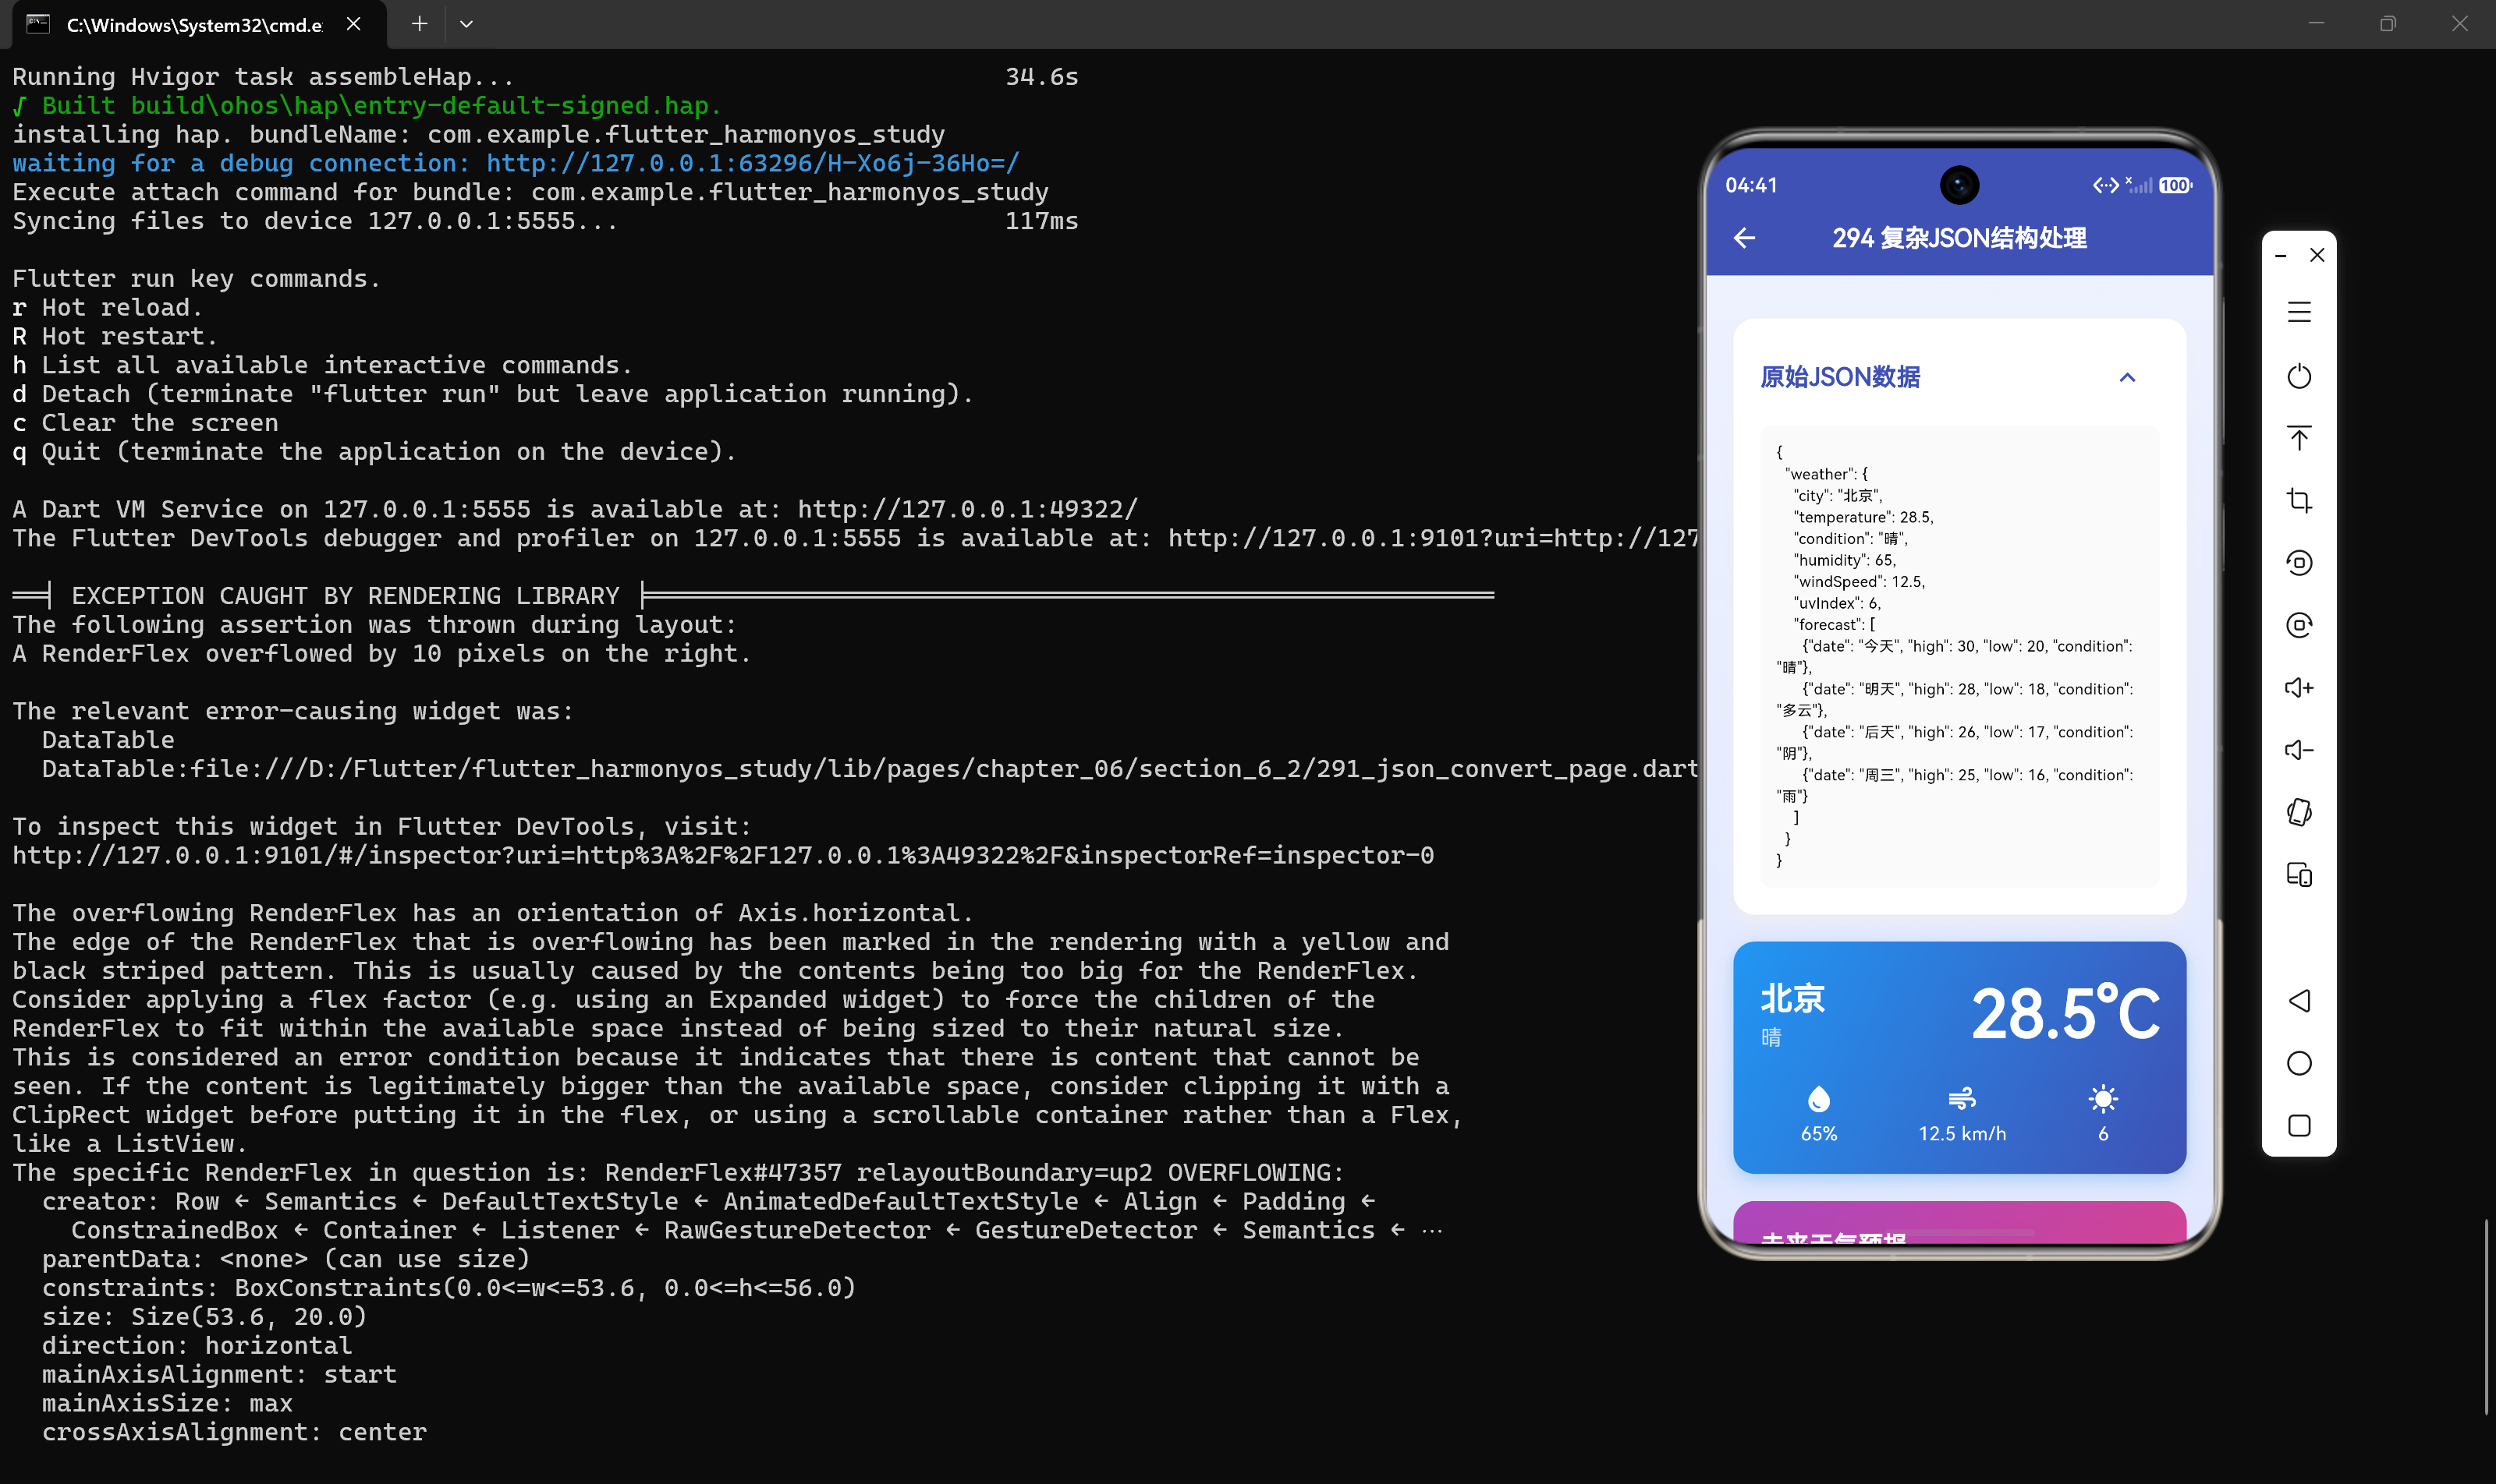The image size is (2496, 1484).
Task: Click the 'crossAxisAlignment: center' line
Action: [x=234, y=1432]
